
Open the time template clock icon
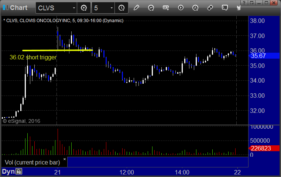coord(121,8)
